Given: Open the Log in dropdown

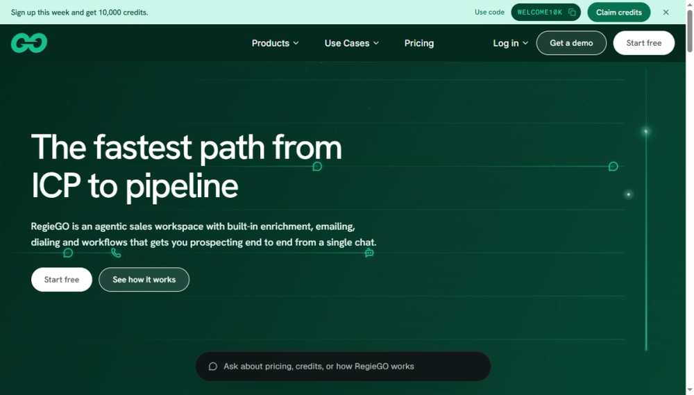Looking at the screenshot, I should pos(510,43).
